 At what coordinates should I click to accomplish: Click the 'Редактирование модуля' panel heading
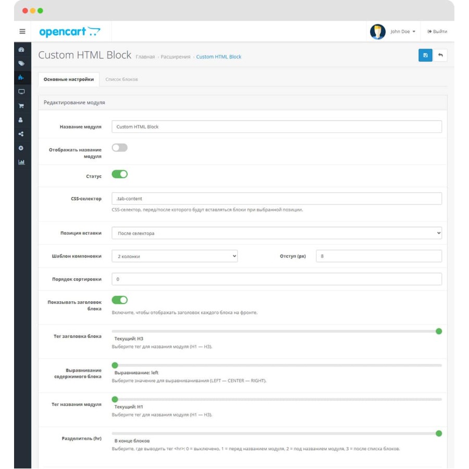(74, 102)
